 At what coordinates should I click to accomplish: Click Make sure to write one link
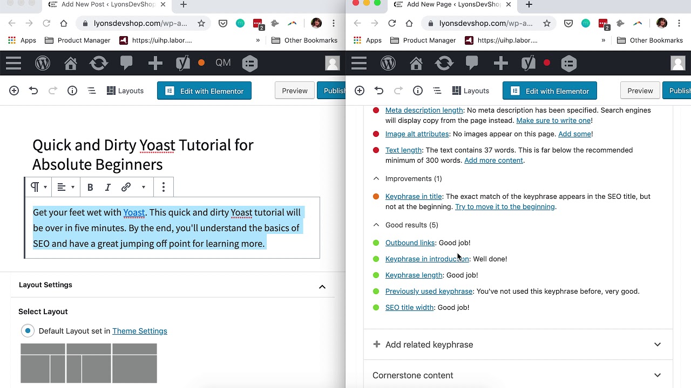pyautogui.click(x=553, y=120)
